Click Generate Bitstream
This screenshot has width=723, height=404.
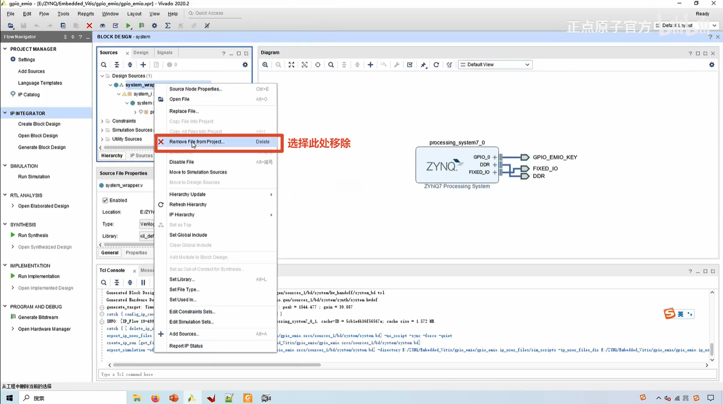(x=38, y=317)
